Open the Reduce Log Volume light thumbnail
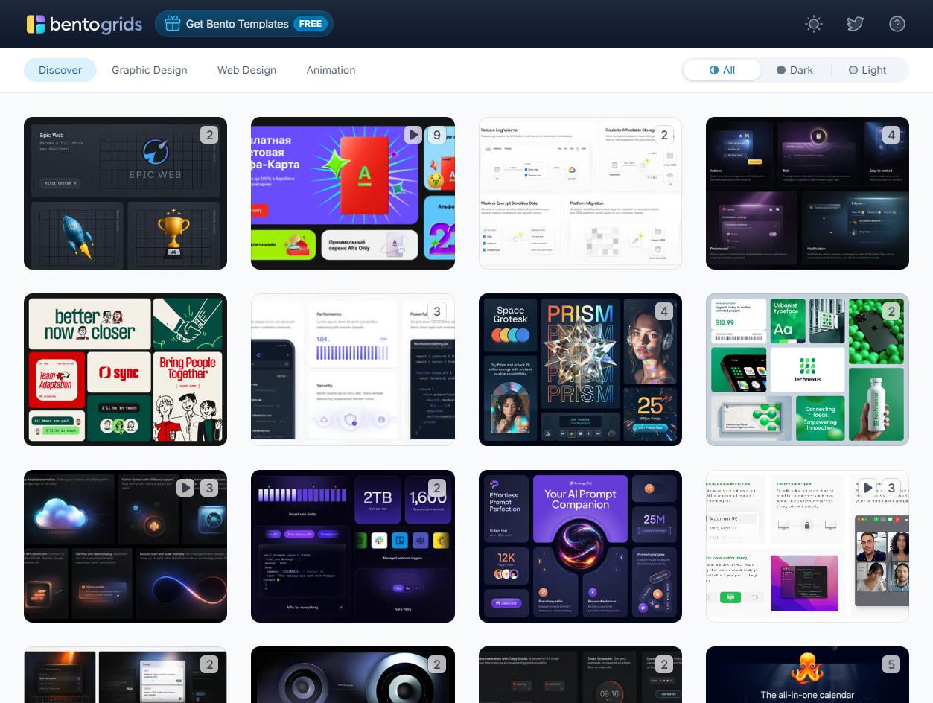The width and height of the screenshot is (933, 703). [x=580, y=193]
